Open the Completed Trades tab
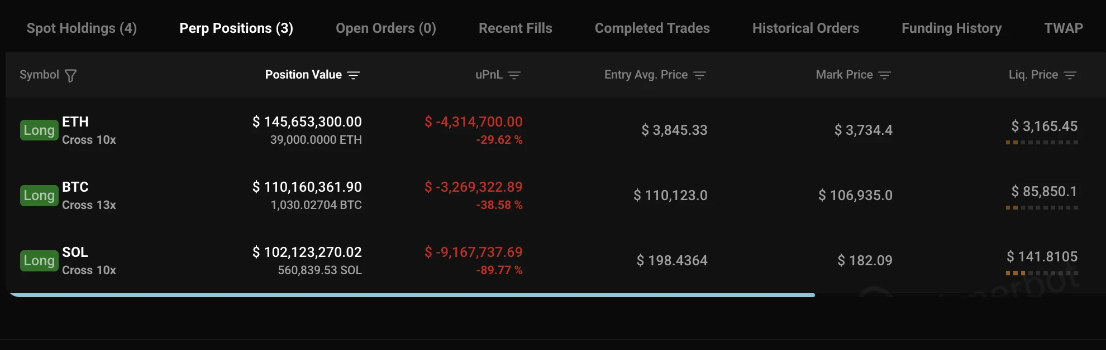Image resolution: width=1106 pixels, height=350 pixels. [x=652, y=28]
